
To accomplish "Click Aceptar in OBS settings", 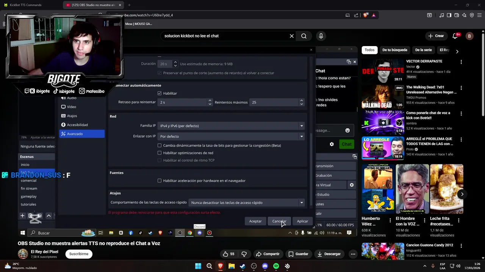I will 255,221.
